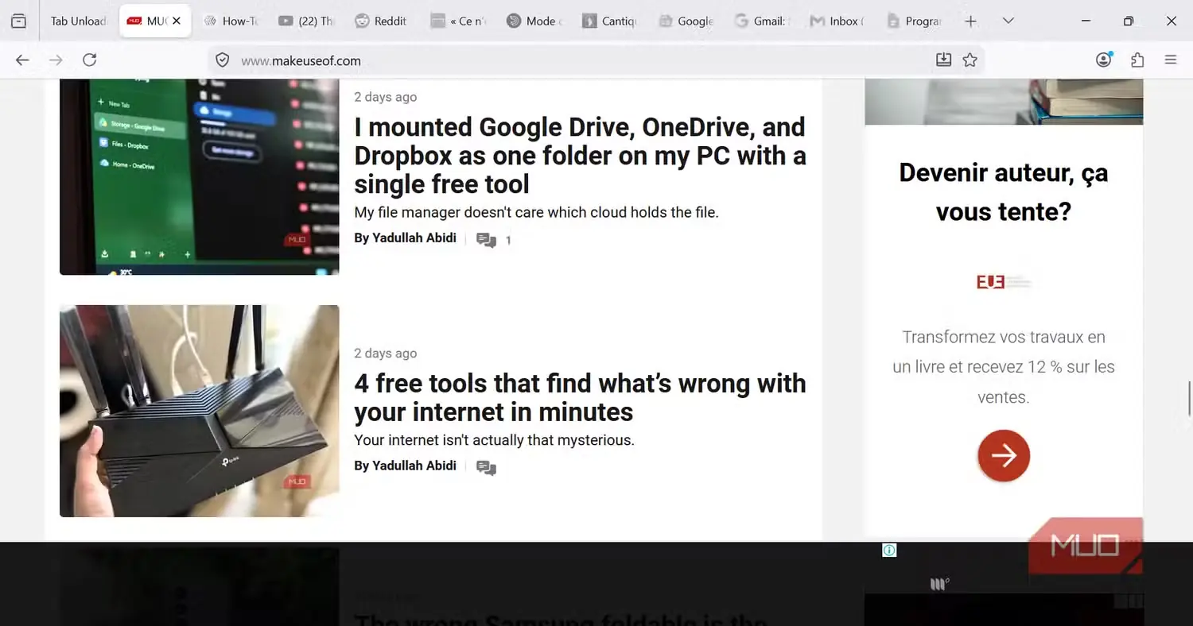Go back to the previous page
Viewport: 1193px width, 626px height.
tap(22, 60)
